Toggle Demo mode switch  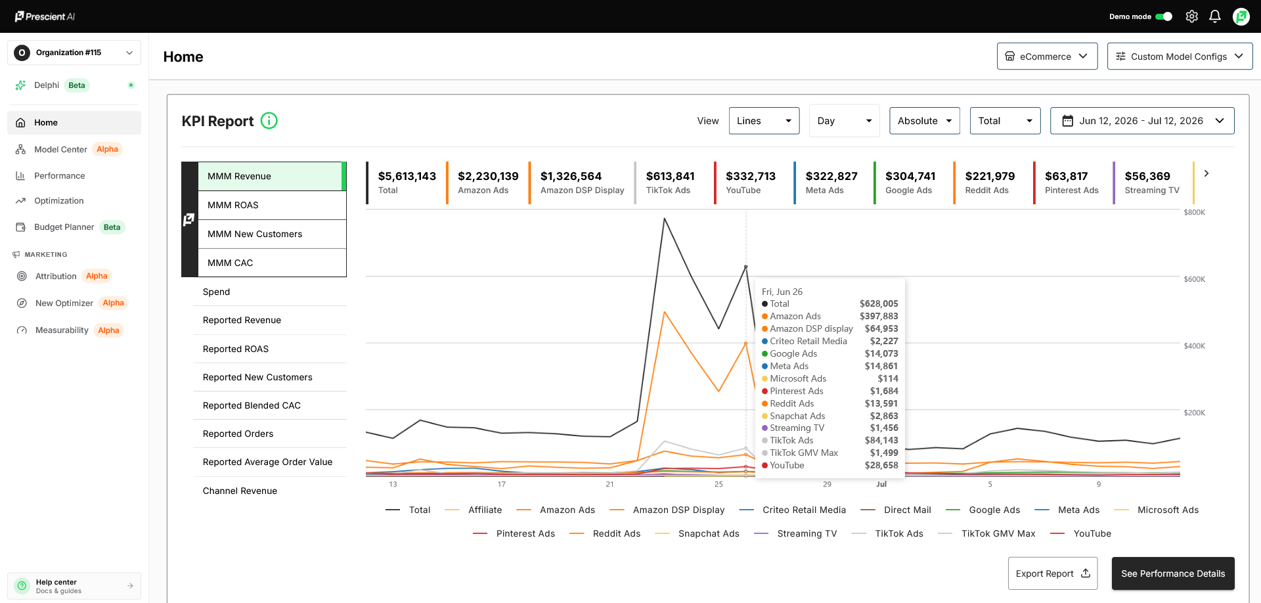point(1164,16)
